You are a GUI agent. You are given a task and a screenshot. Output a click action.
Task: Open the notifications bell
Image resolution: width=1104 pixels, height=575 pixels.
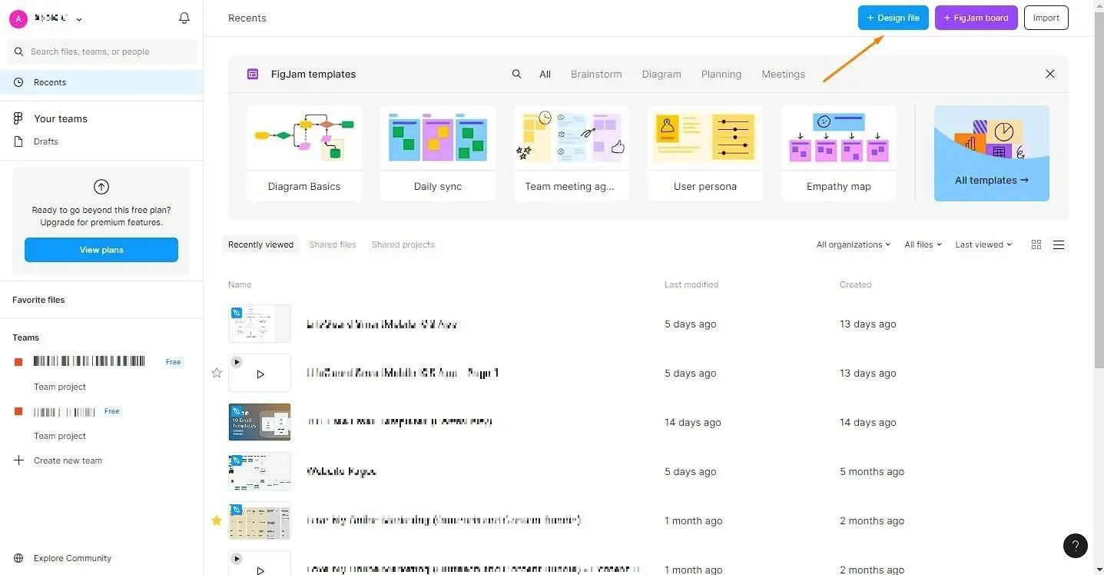click(184, 18)
